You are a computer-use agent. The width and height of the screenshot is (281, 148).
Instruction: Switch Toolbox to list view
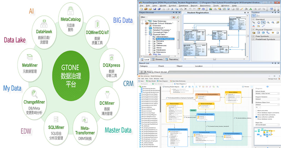(x=258, y=16)
